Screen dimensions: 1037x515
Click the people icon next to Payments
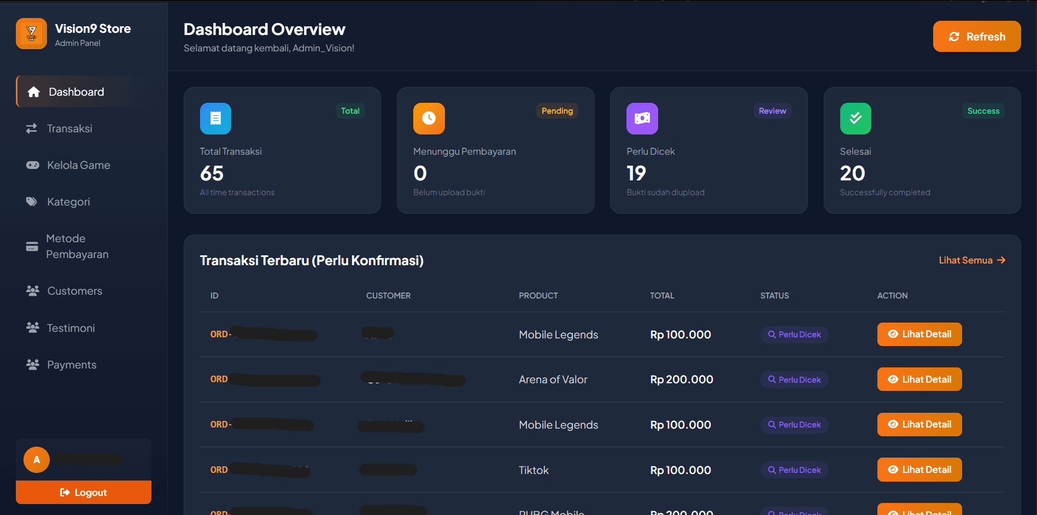(x=33, y=364)
